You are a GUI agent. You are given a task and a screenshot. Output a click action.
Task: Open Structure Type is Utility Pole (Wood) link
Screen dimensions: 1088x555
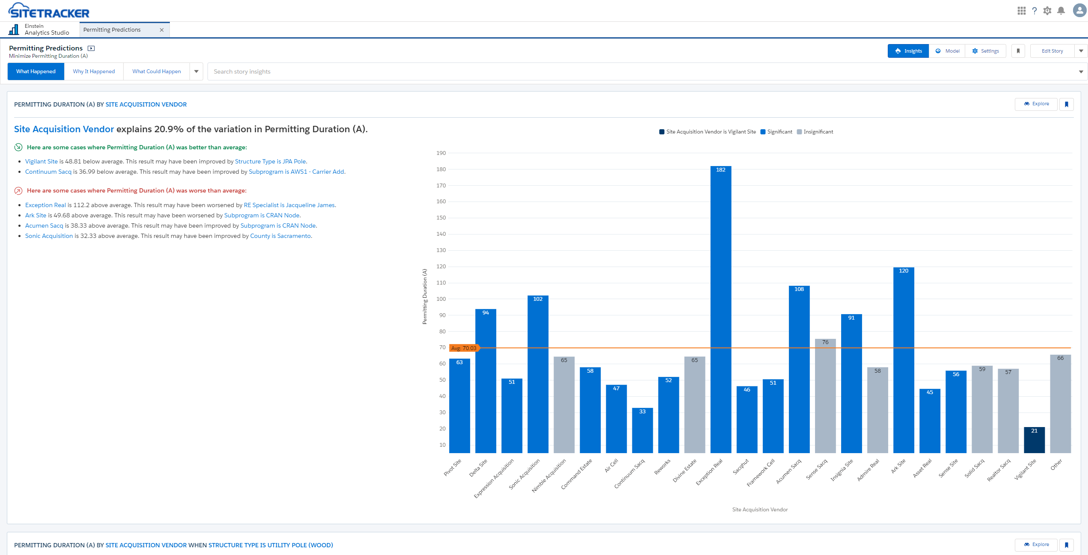pyautogui.click(x=271, y=545)
